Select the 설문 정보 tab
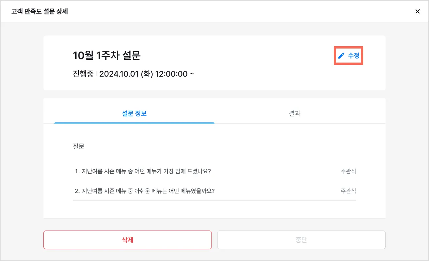The image size is (429, 261). pyautogui.click(x=134, y=113)
